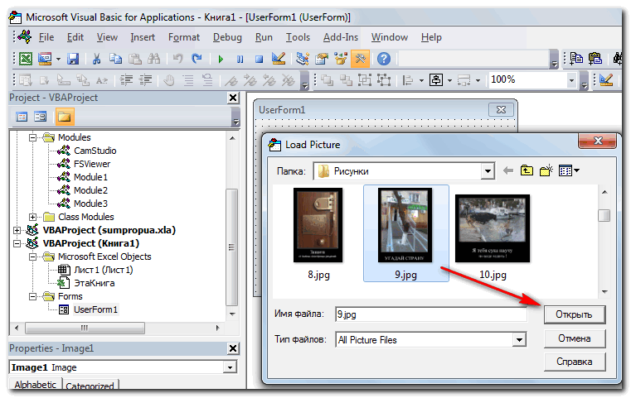Open the Тип файлов file type dropdown
This screenshot has height=398, width=631.
tap(519, 339)
